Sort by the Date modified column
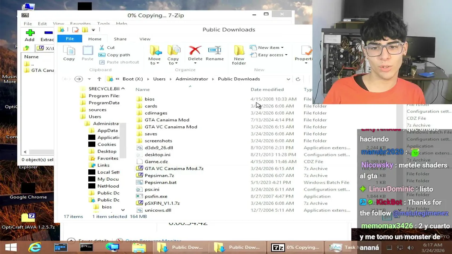The image size is (452, 254). (x=267, y=90)
